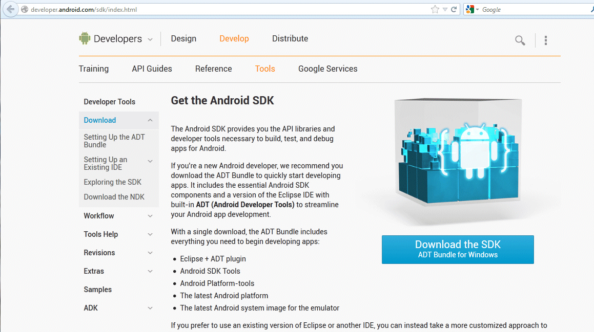Reload the page with the refresh icon

pyautogui.click(x=454, y=9)
